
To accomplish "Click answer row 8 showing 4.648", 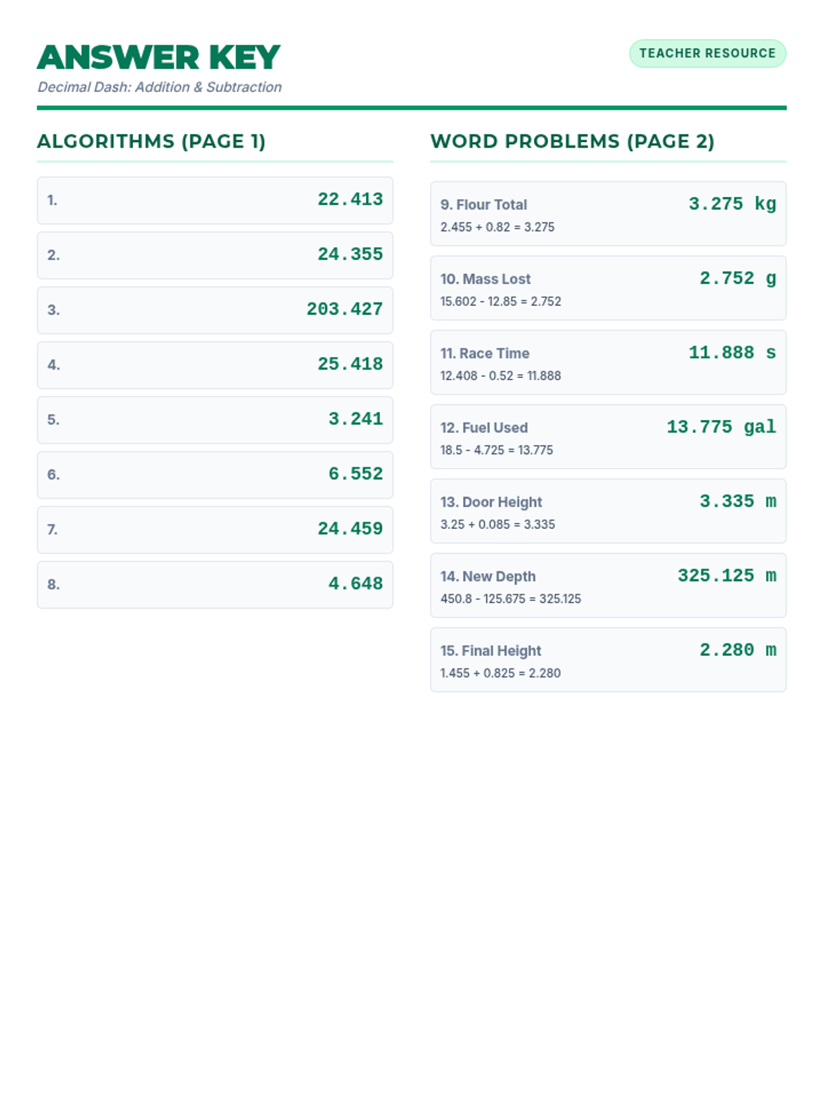I will (x=215, y=585).
